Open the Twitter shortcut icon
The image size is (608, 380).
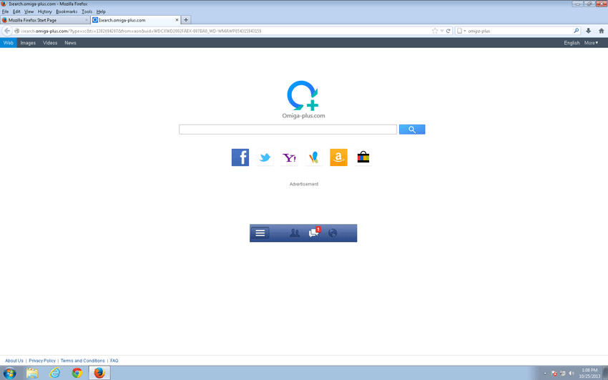pos(265,157)
